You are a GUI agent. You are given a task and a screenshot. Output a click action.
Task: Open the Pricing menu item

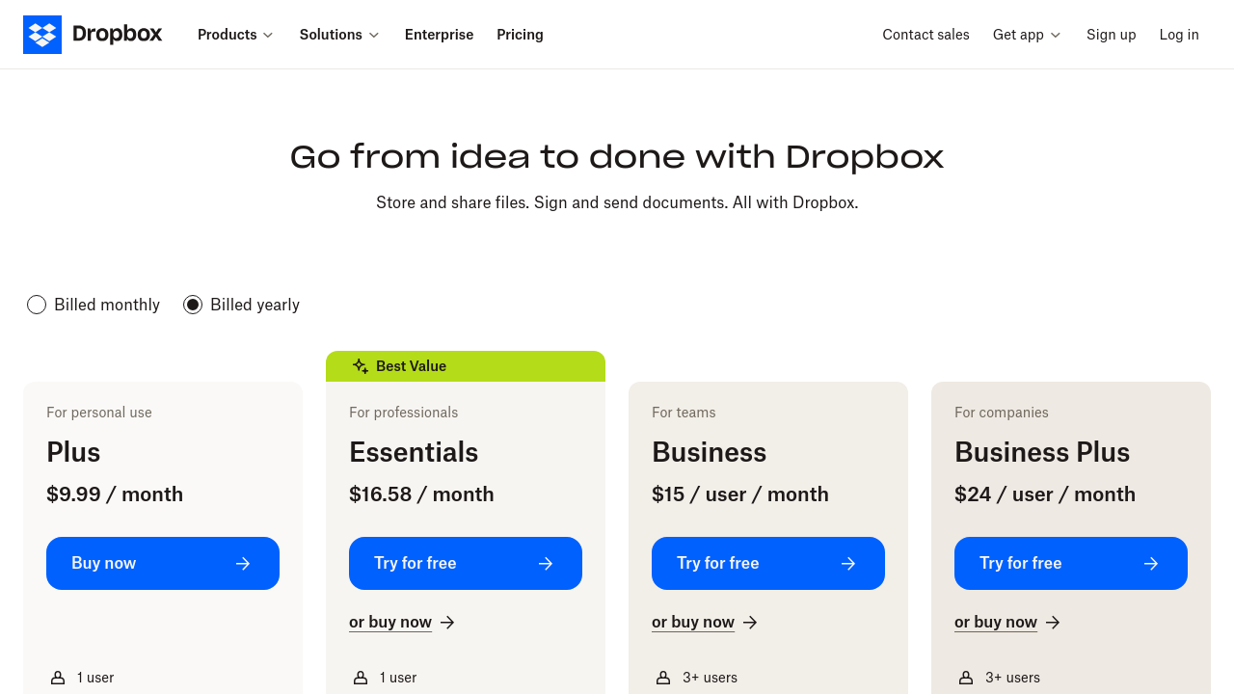pos(520,35)
